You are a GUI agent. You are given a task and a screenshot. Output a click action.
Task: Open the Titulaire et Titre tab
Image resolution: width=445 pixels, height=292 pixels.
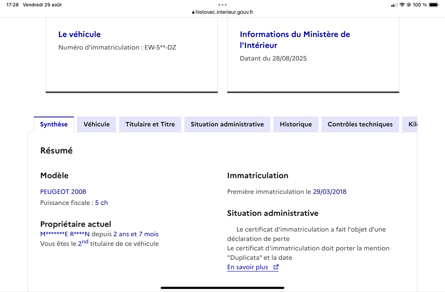(x=150, y=124)
